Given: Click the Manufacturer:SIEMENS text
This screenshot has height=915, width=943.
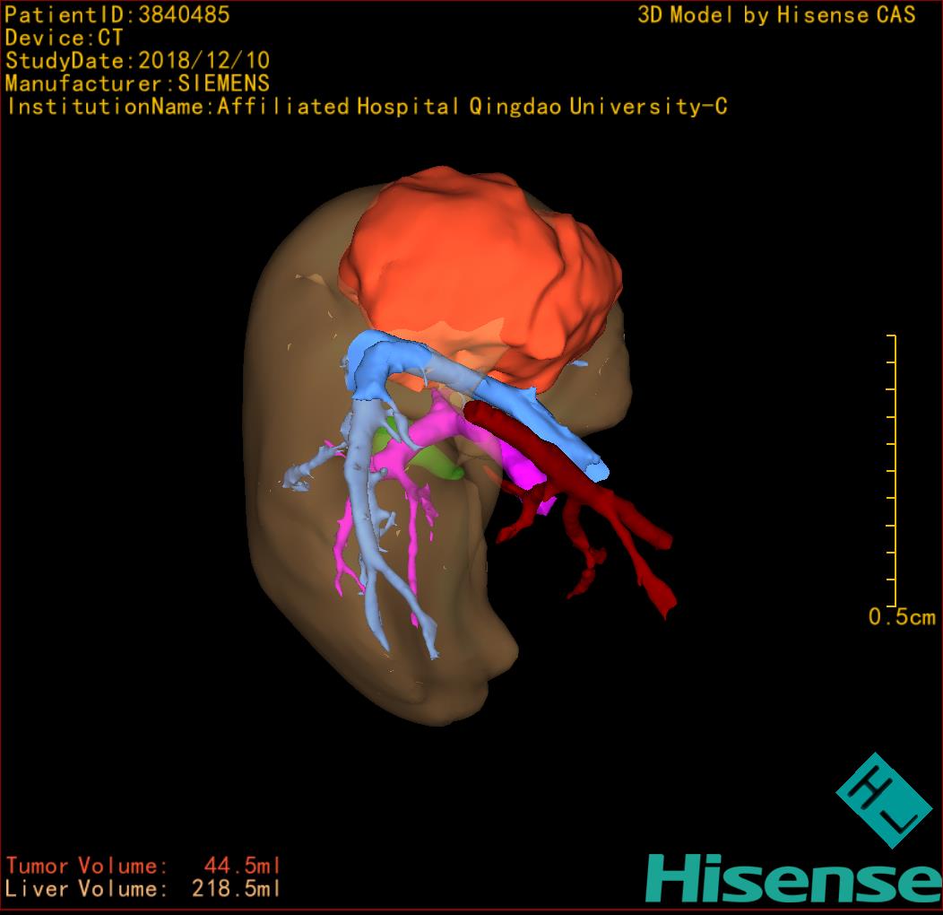Looking at the screenshot, I should (137, 83).
